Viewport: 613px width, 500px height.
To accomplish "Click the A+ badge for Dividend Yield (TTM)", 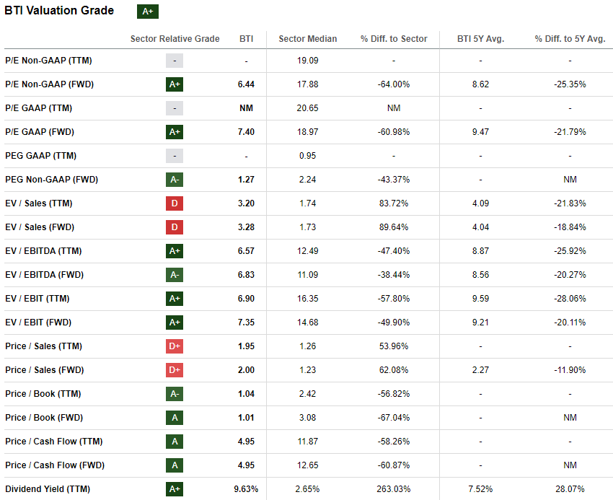I will click(174, 489).
